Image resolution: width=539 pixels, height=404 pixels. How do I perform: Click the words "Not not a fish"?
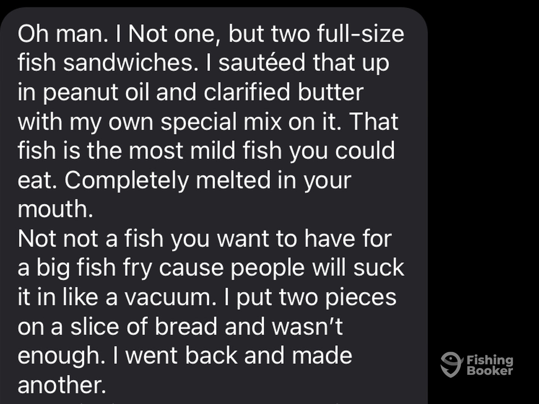click(x=90, y=238)
